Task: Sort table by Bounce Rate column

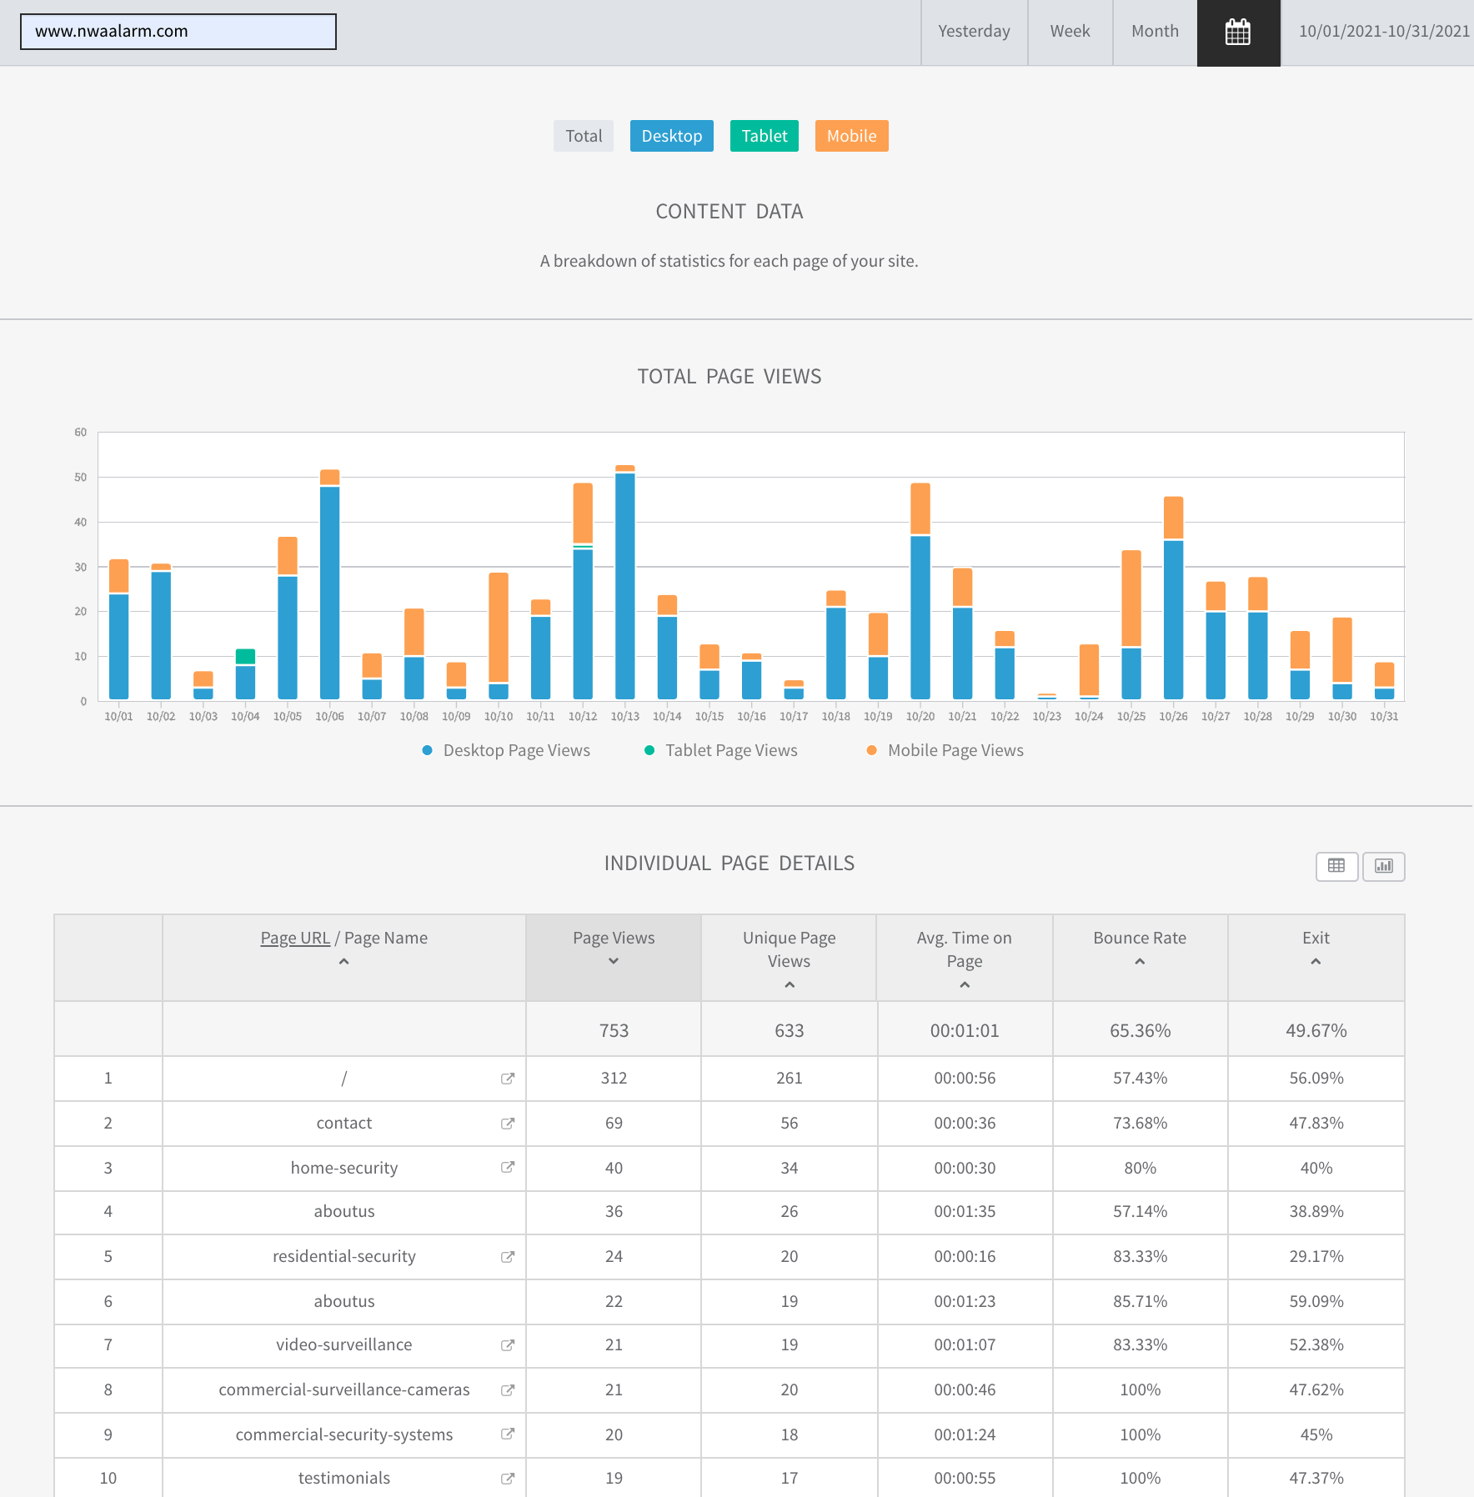Action: point(1140,949)
